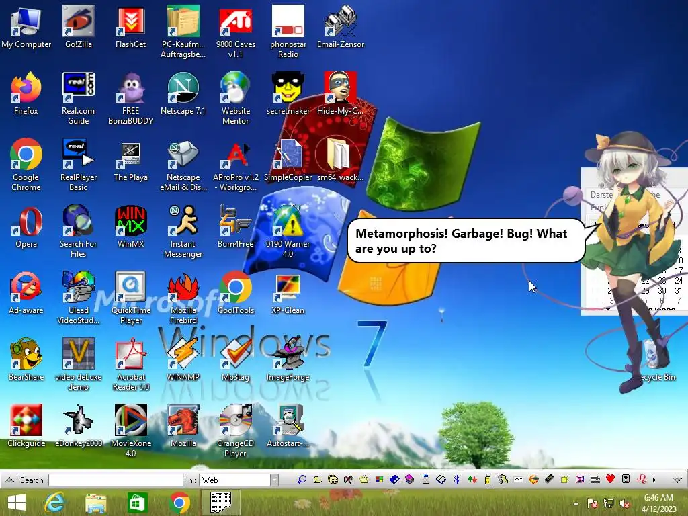Open phonostar Radio shortcut

[288, 32]
